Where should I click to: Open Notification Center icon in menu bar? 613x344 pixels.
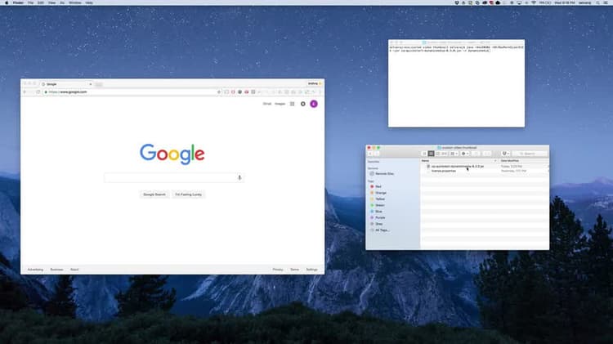pos(606,2)
